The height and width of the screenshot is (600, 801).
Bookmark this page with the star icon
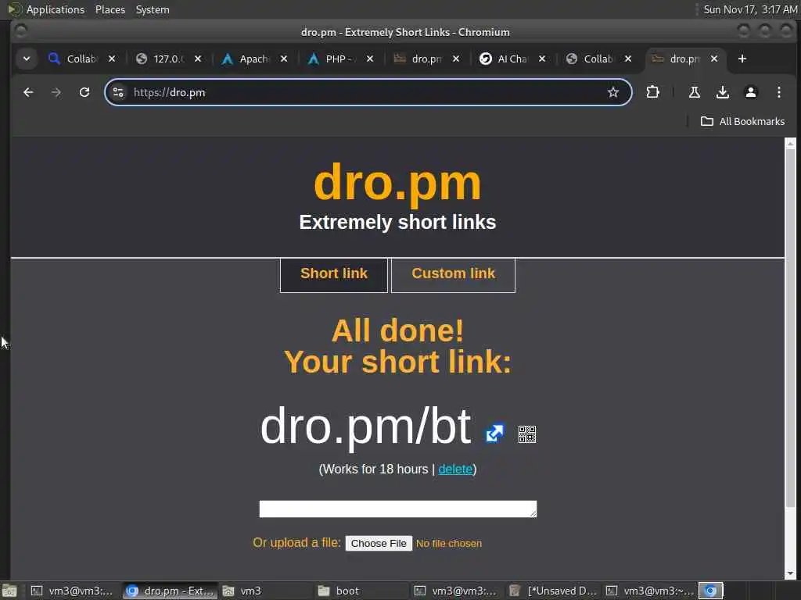(613, 92)
